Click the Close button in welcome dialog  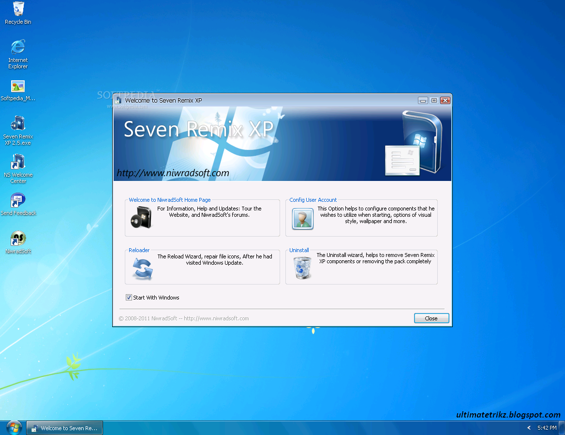(x=431, y=318)
